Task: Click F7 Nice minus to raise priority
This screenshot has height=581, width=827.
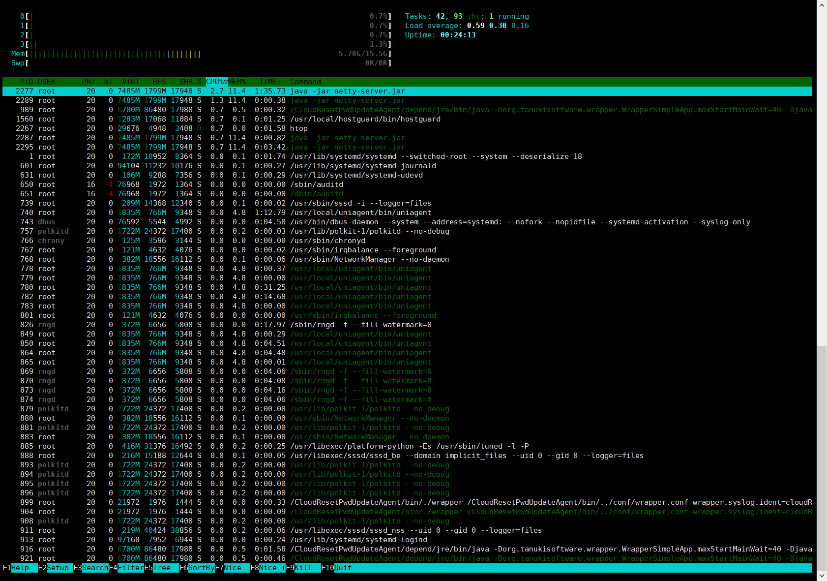Action: coord(233,568)
